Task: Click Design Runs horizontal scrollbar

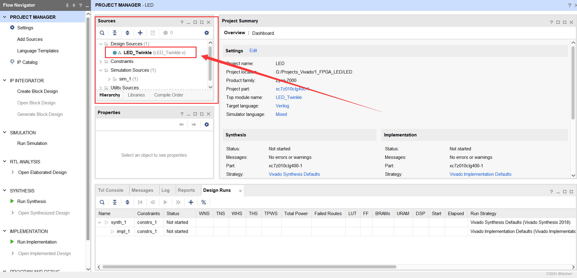Action: pyautogui.click(x=249, y=267)
